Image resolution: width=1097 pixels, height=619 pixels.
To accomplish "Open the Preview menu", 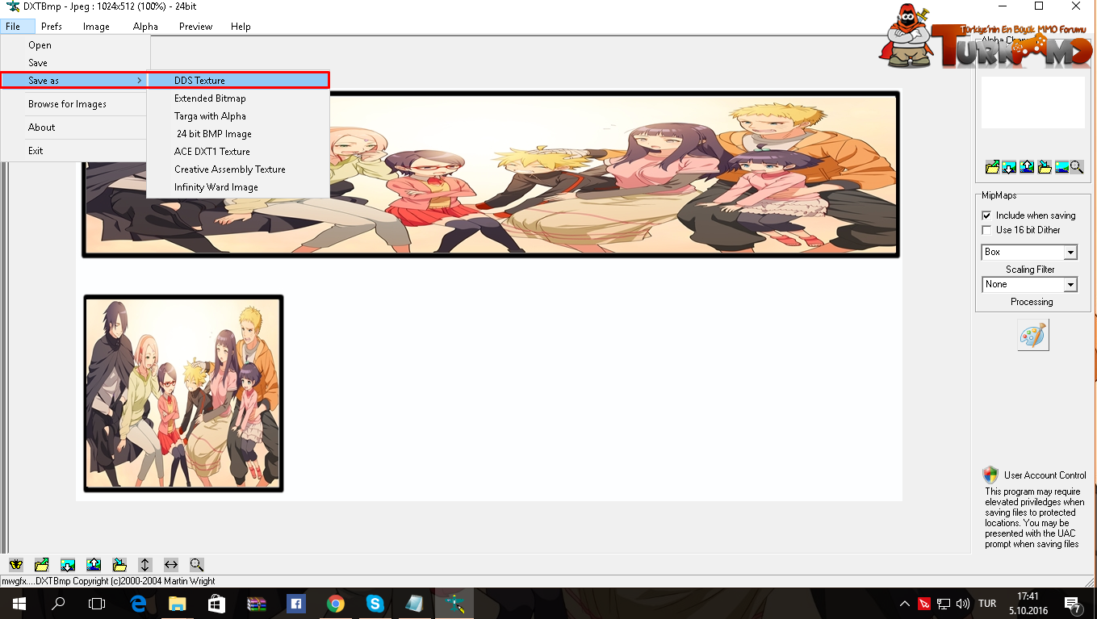I will click(x=195, y=27).
